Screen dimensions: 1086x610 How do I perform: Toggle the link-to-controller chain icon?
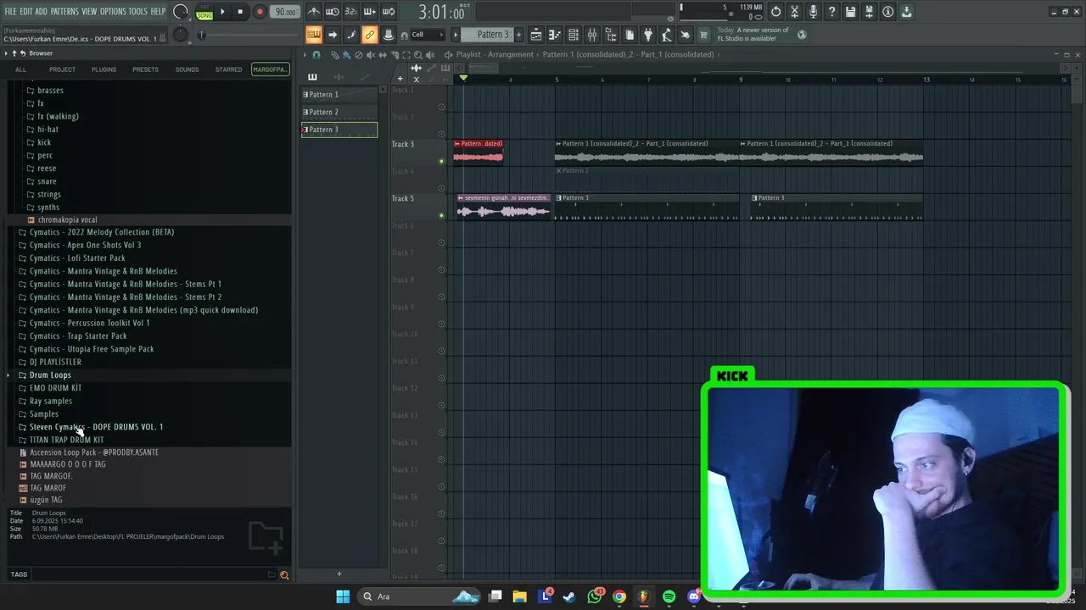(x=369, y=35)
